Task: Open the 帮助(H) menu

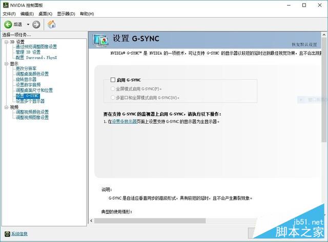Action: [x=87, y=14]
